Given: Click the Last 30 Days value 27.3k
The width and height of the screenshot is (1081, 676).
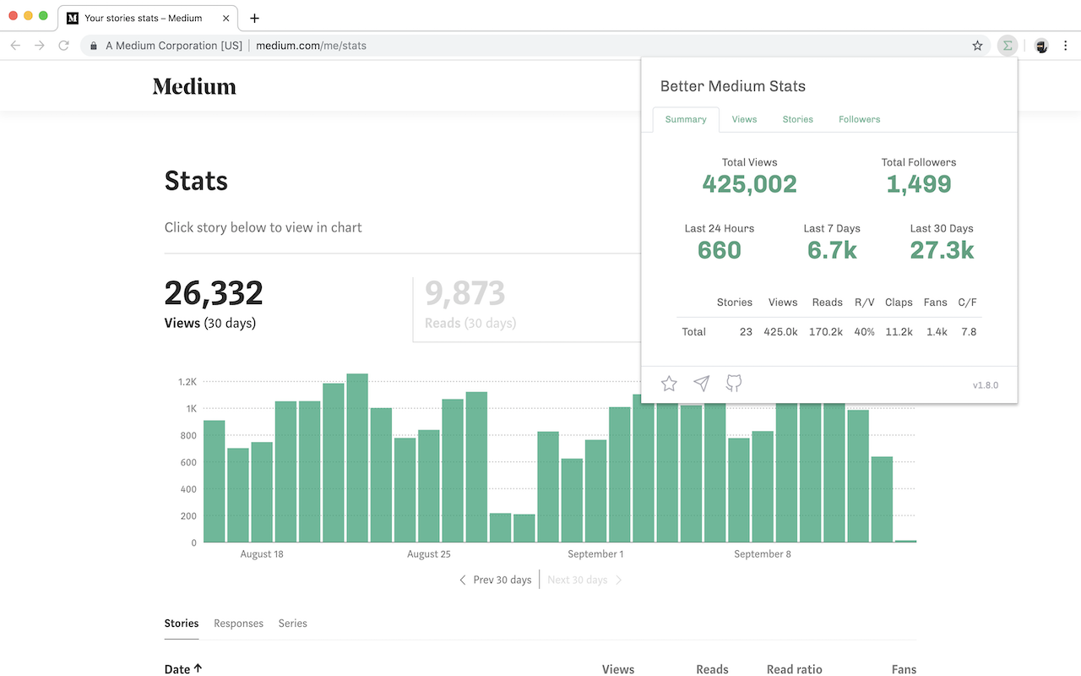Looking at the screenshot, I should 942,250.
